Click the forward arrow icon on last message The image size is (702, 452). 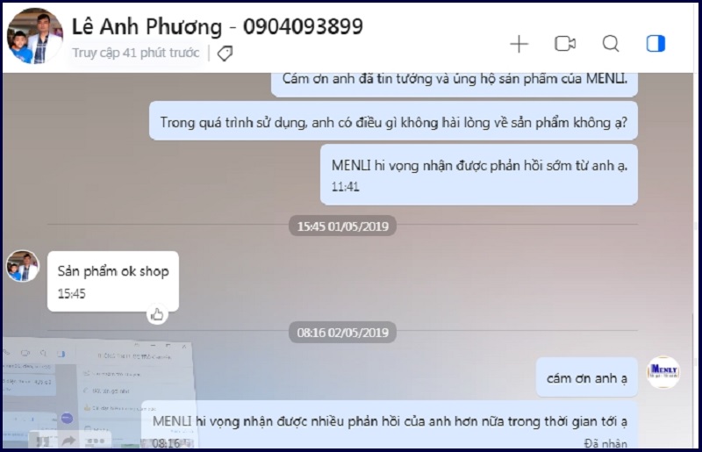(68, 441)
